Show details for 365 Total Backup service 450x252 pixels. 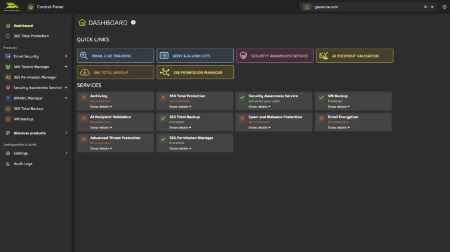(x=180, y=127)
